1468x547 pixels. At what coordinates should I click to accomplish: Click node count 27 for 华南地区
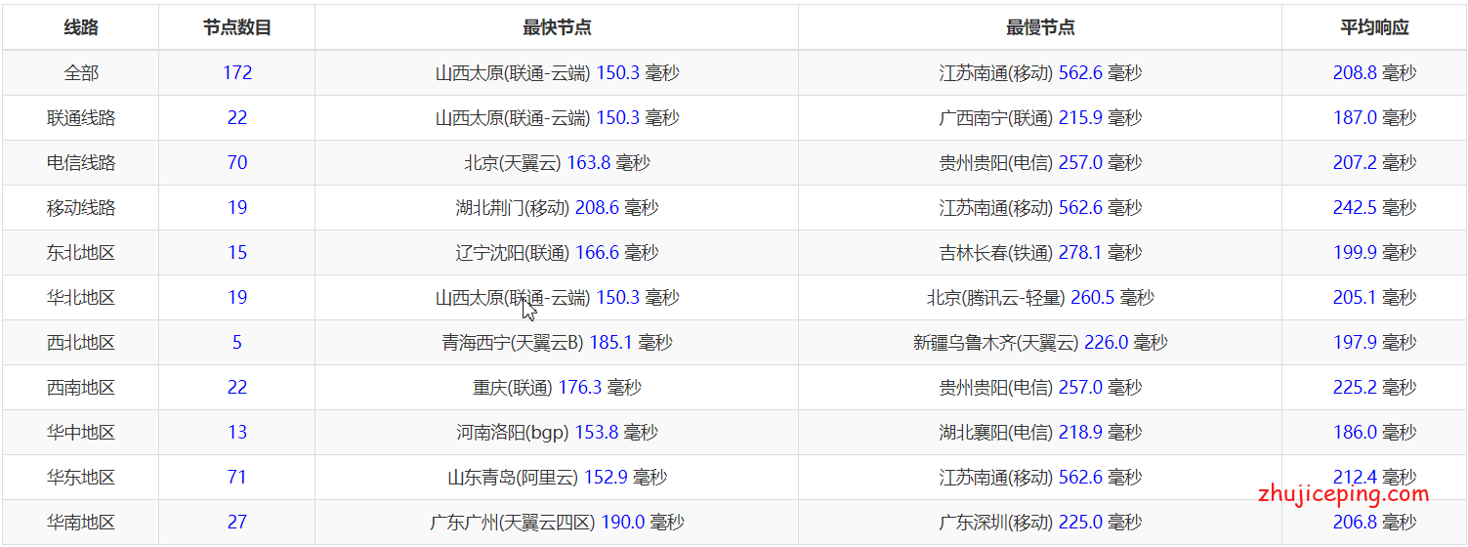(x=237, y=523)
